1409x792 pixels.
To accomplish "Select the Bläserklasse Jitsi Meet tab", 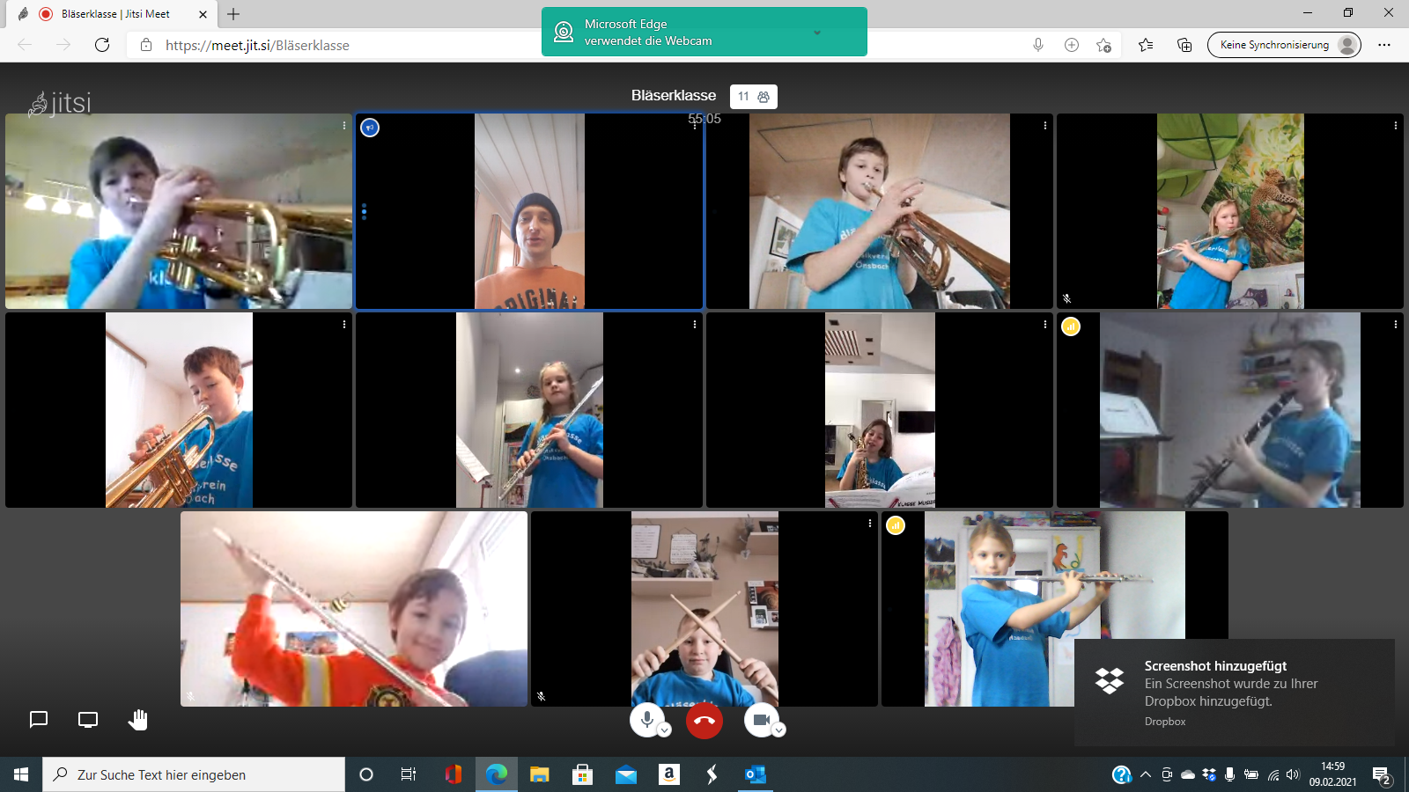I will (114, 14).
